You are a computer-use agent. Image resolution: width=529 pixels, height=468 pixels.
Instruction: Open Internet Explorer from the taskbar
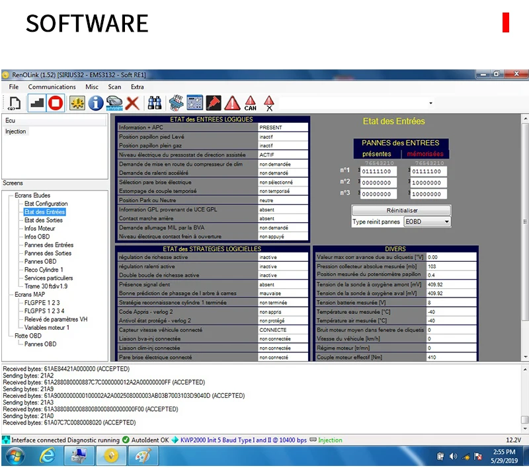click(48, 457)
